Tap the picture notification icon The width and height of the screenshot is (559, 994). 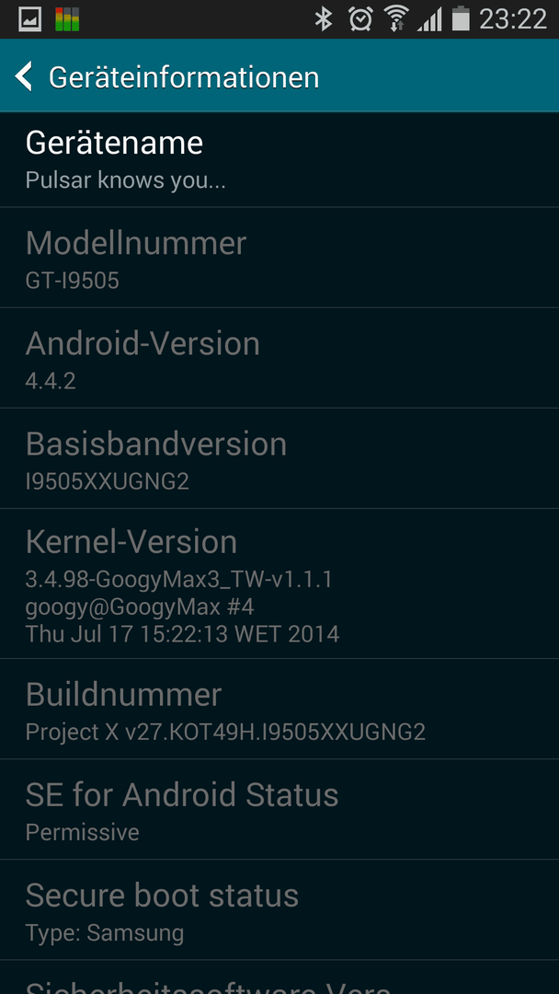[29, 19]
